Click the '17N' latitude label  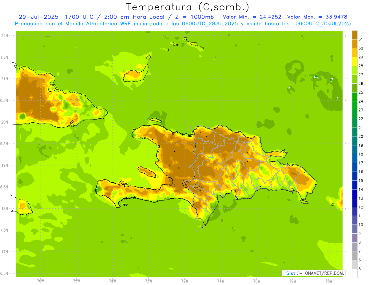click(4, 252)
